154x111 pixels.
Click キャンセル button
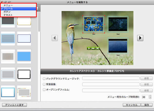[x=132, y=105]
